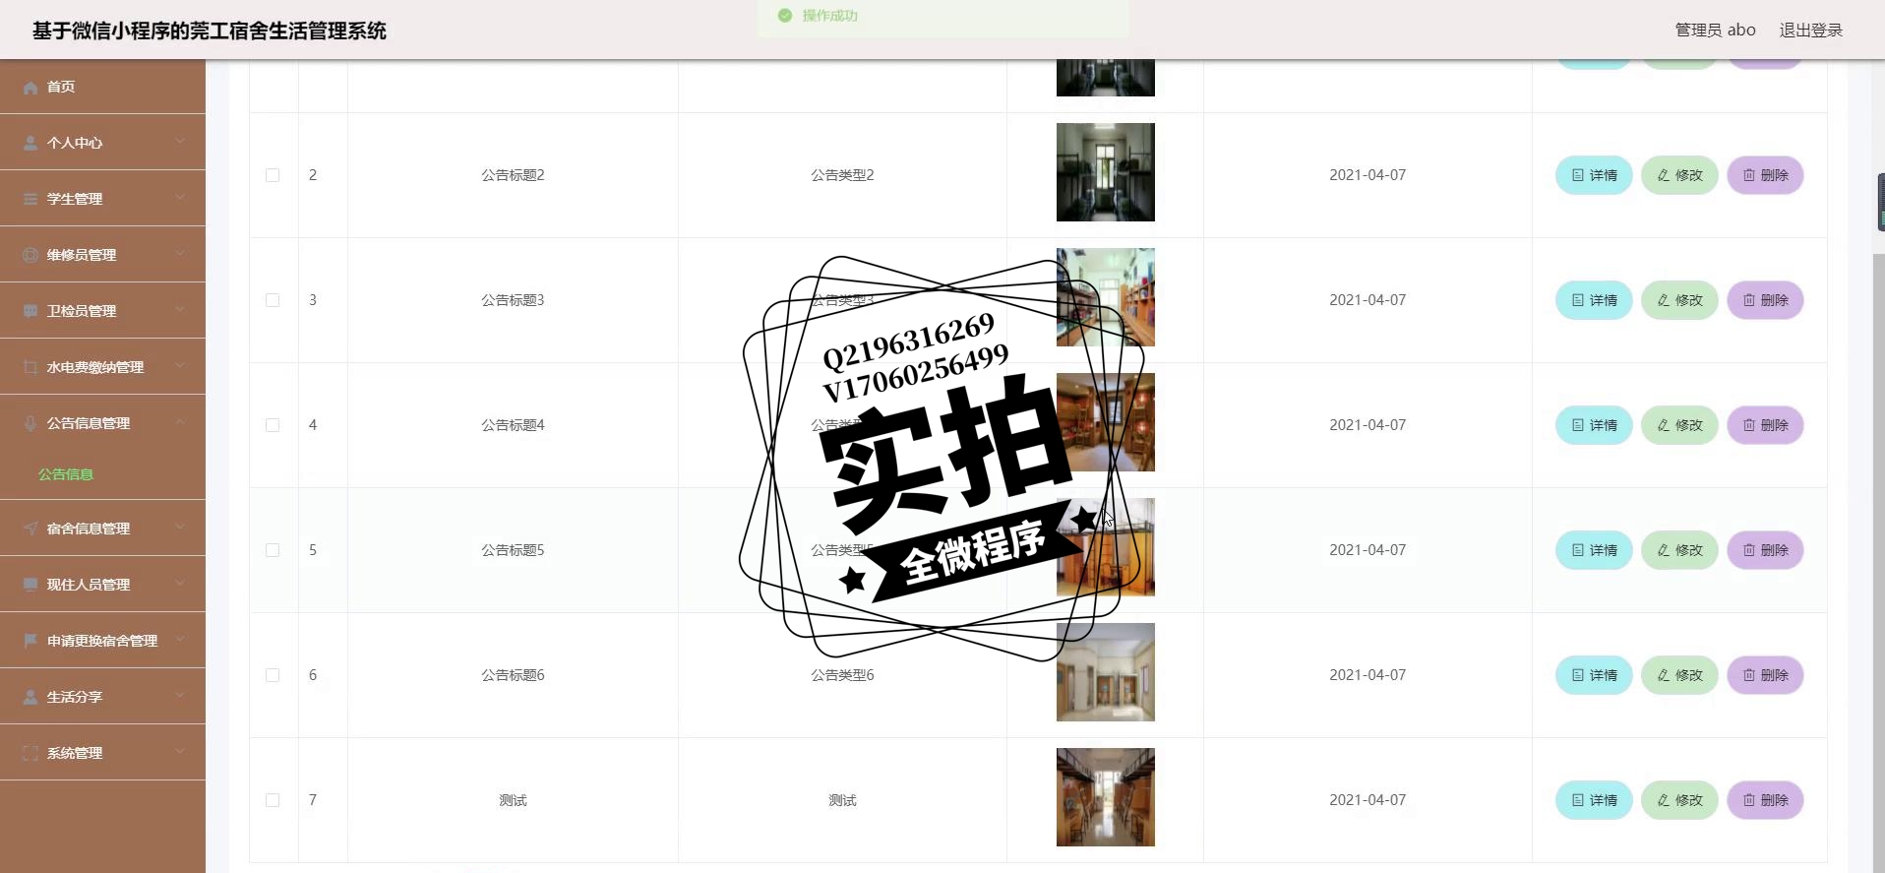Open the dormitory thumbnail in row 6
1885x873 pixels.
[1105, 672]
